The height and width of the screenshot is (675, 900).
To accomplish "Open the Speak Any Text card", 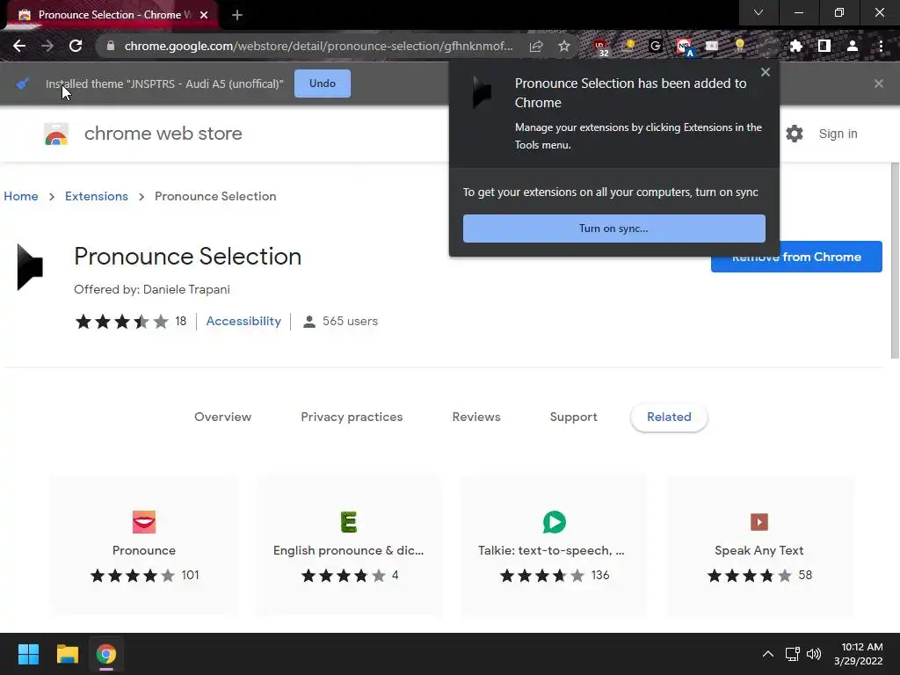I will tap(759, 545).
